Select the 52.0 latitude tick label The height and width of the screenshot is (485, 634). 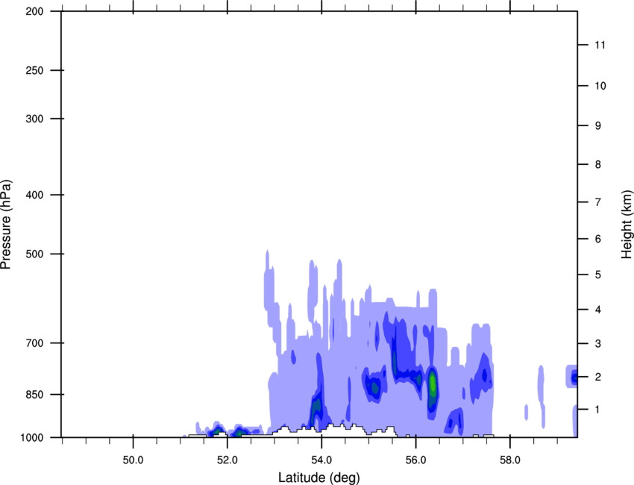(227, 457)
